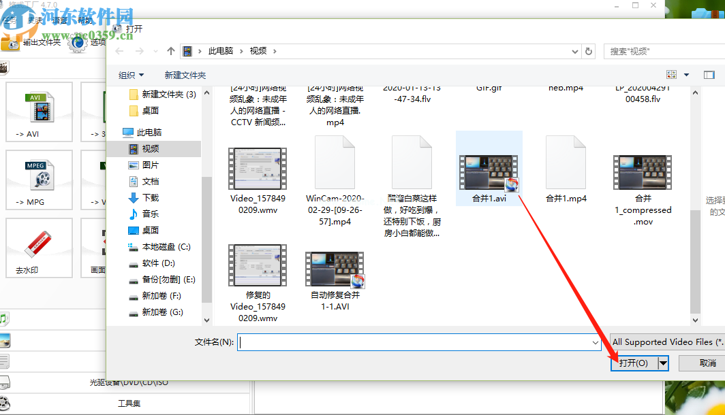
Task: Show the preview pane in file dialog
Action: (x=709, y=75)
